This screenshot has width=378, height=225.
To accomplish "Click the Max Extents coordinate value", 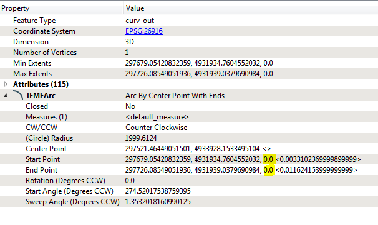I will pyautogui.click(x=199, y=74).
